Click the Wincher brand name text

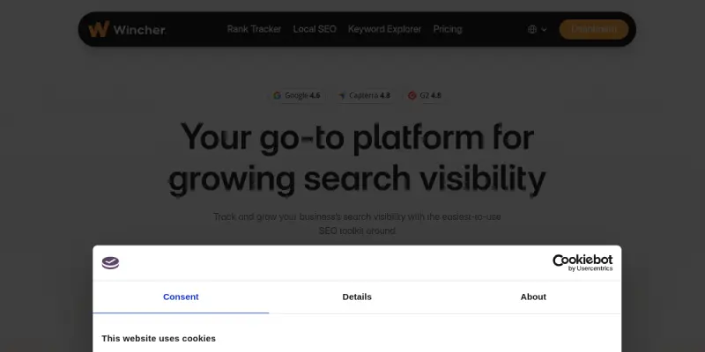coord(140,30)
